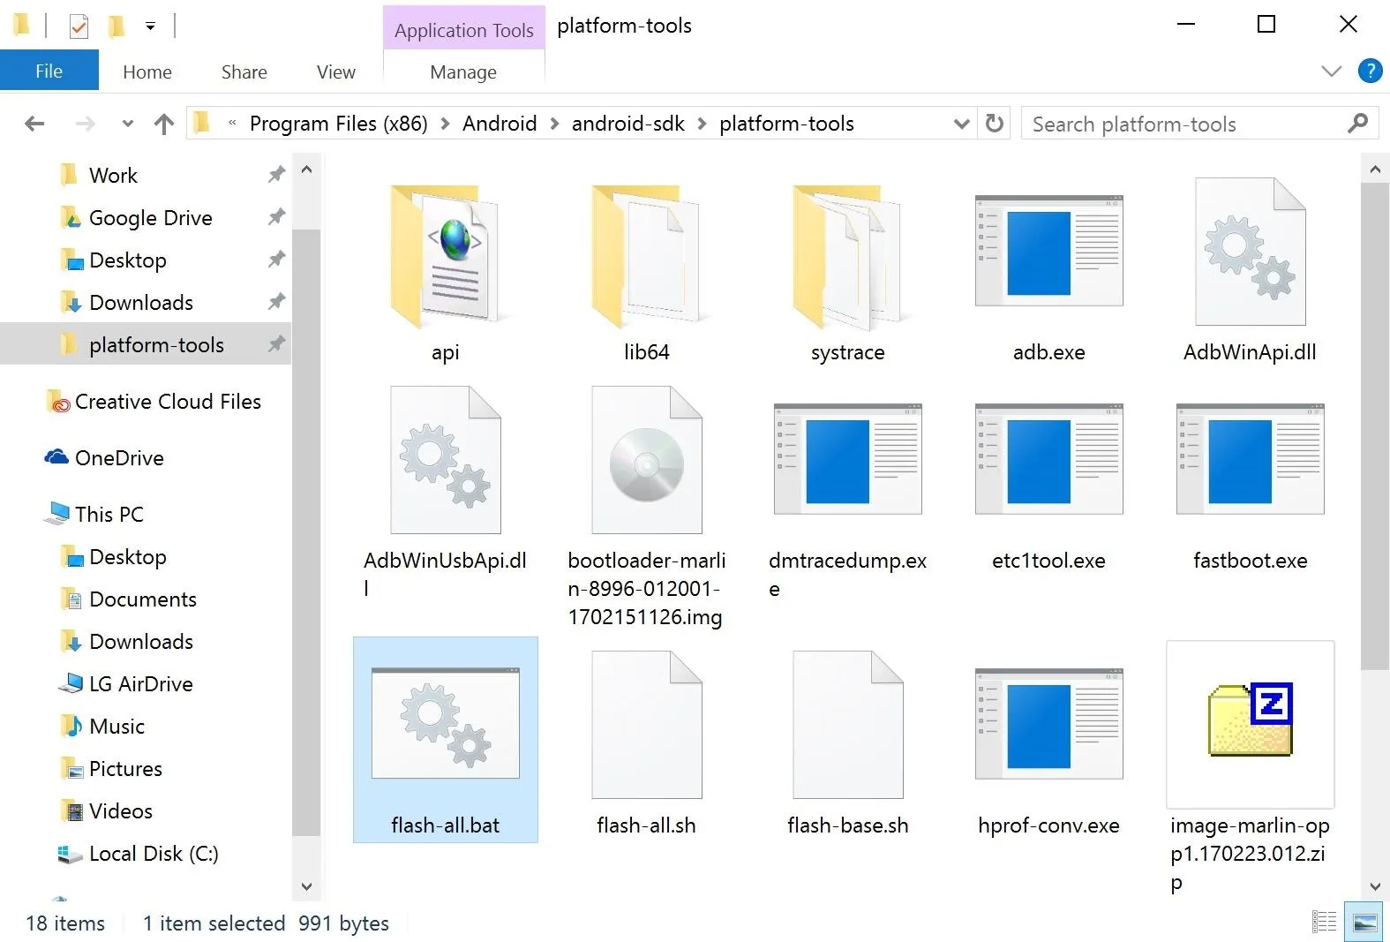Navigate to Program Files (x86) breadcrumb
The height and width of the screenshot is (942, 1390).
coord(339,124)
